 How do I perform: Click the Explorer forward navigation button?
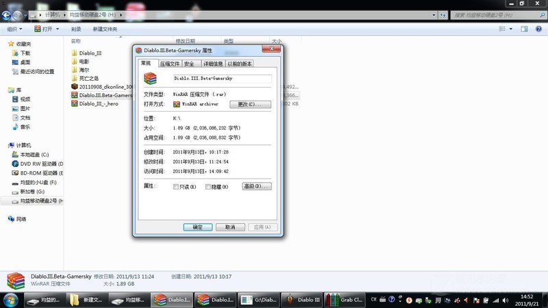(18, 15)
